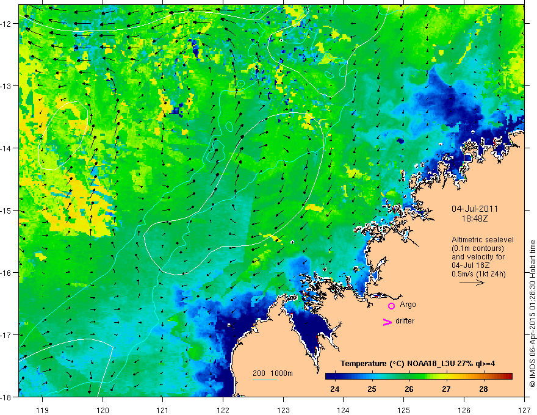Click longitude axis label 123
The image size is (537, 415).
(x=283, y=410)
